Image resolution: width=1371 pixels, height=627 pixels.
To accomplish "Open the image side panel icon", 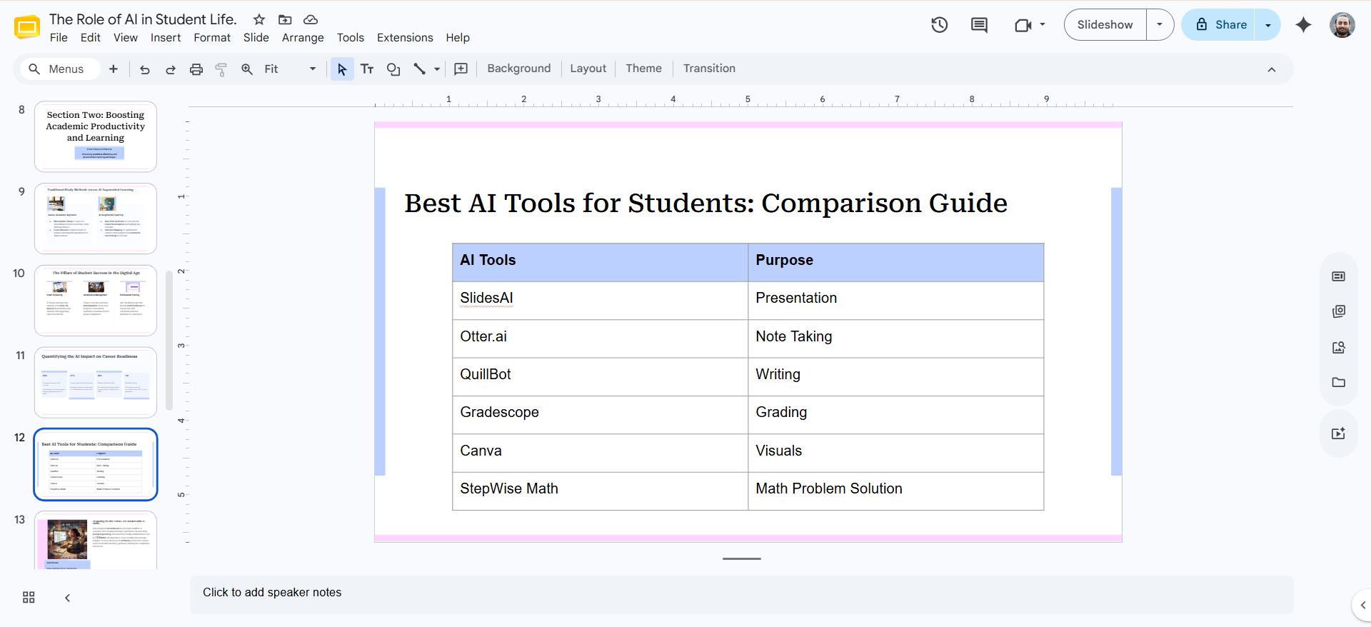I will tap(1339, 347).
